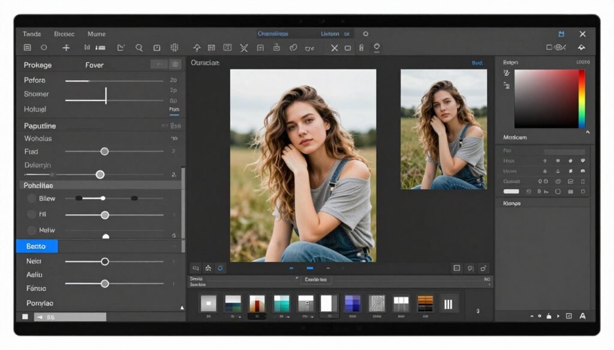614x350 pixels.
Task: Select the Melw radio button
Action: tap(31, 230)
